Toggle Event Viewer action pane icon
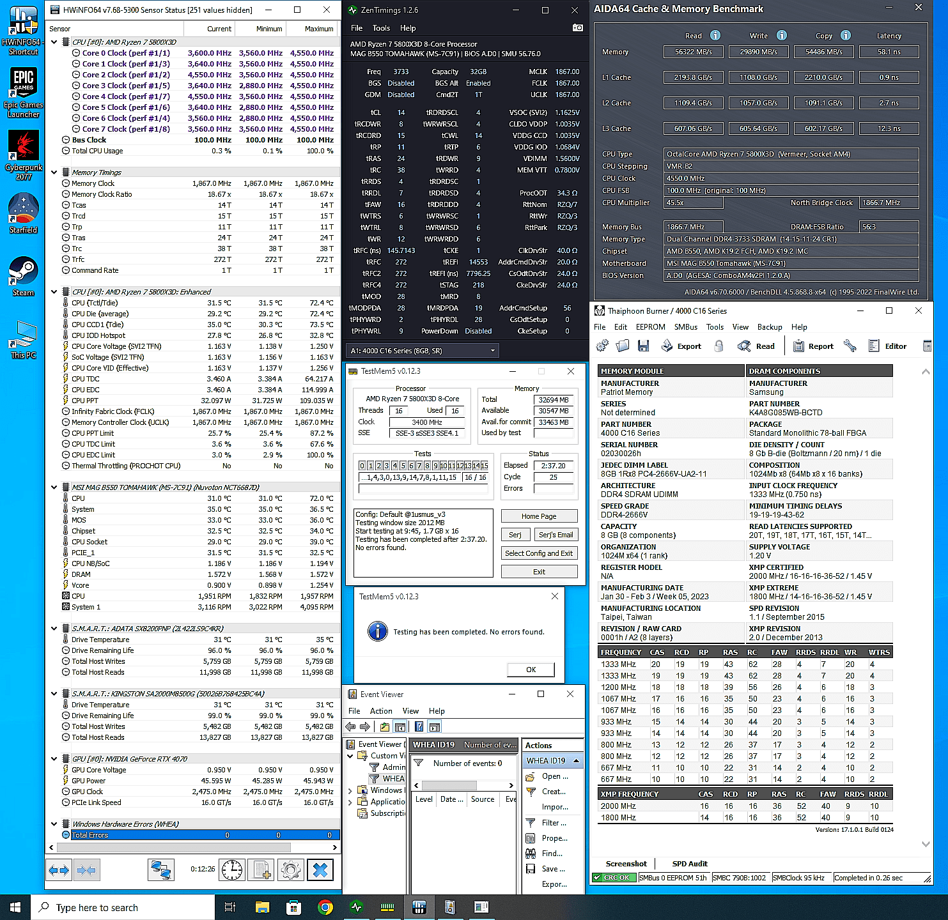Screen dimensions: 948x920 [435, 726]
